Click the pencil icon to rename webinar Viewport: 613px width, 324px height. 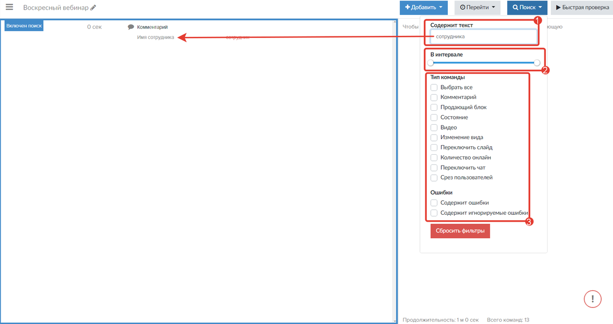[x=93, y=8]
